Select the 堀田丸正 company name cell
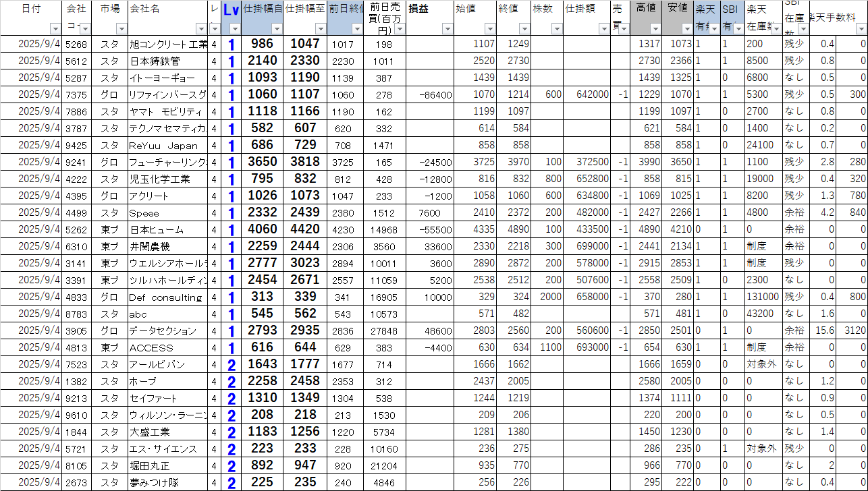868x491 pixels. click(x=168, y=465)
